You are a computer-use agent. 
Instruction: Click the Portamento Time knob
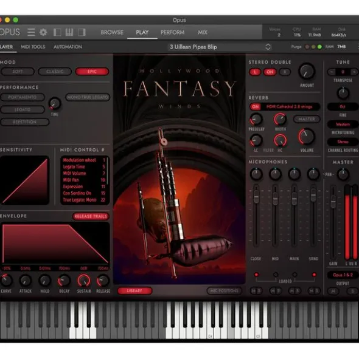[55, 103]
